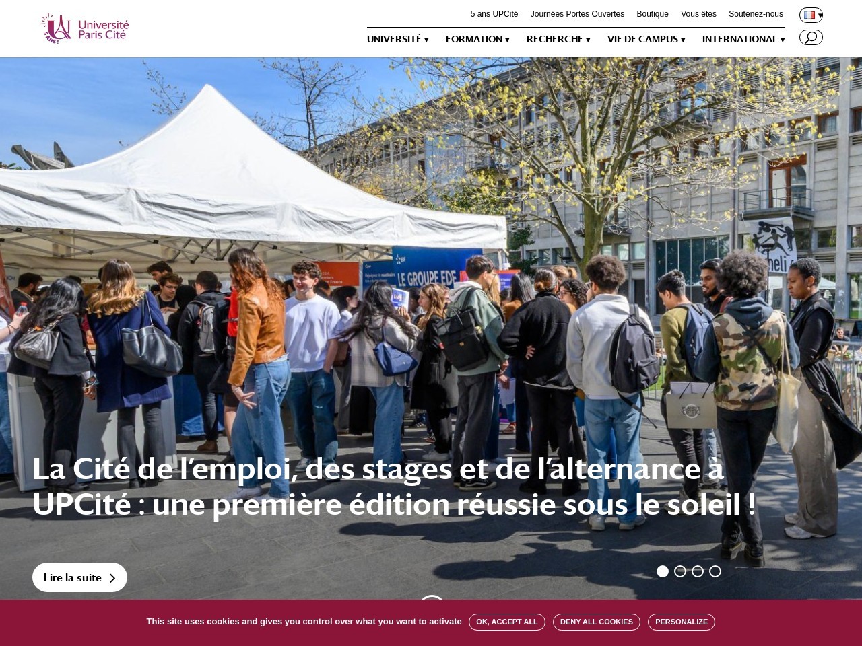Viewport: 862px width, 646px height.
Task: Click the Lire la suite button
Action: [x=79, y=577]
